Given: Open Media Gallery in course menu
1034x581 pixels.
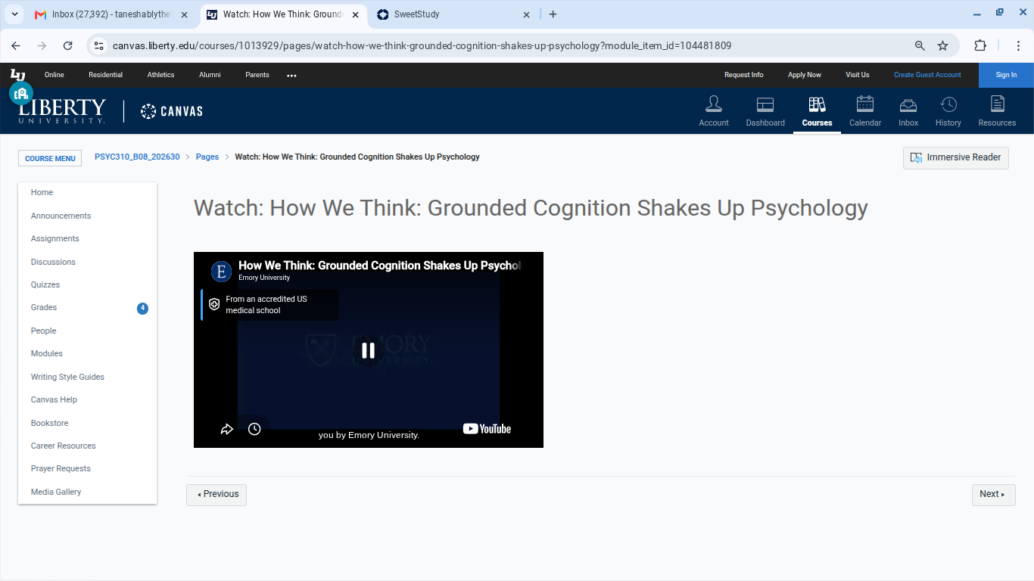Looking at the screenshot, I should pyautogui.click(x=56, y=492).
